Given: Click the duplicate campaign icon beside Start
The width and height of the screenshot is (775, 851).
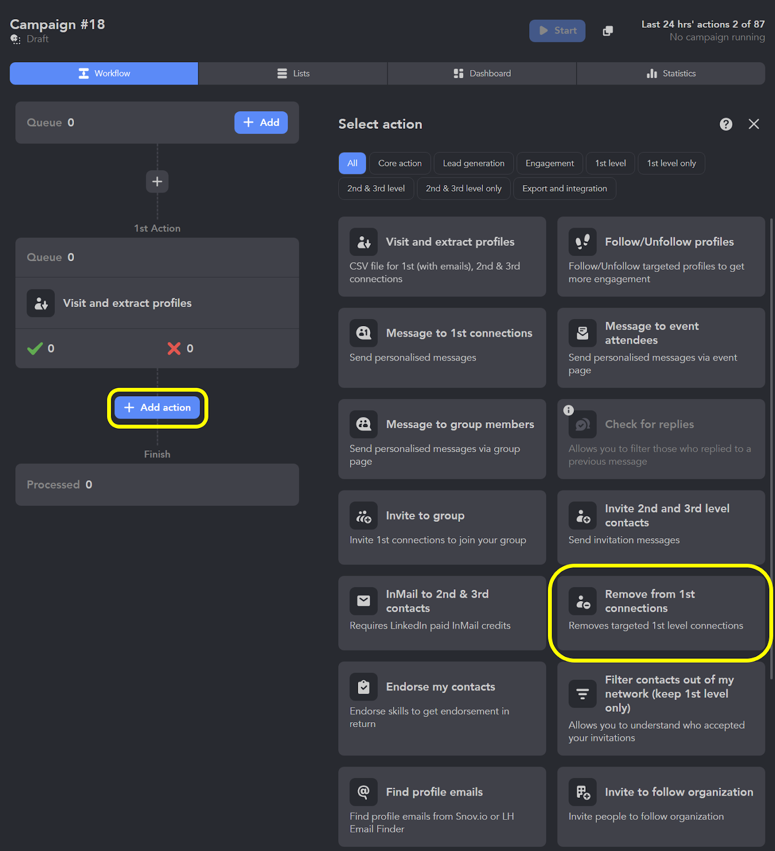Looking at the screenshot, I should click(x=607, y=31).
